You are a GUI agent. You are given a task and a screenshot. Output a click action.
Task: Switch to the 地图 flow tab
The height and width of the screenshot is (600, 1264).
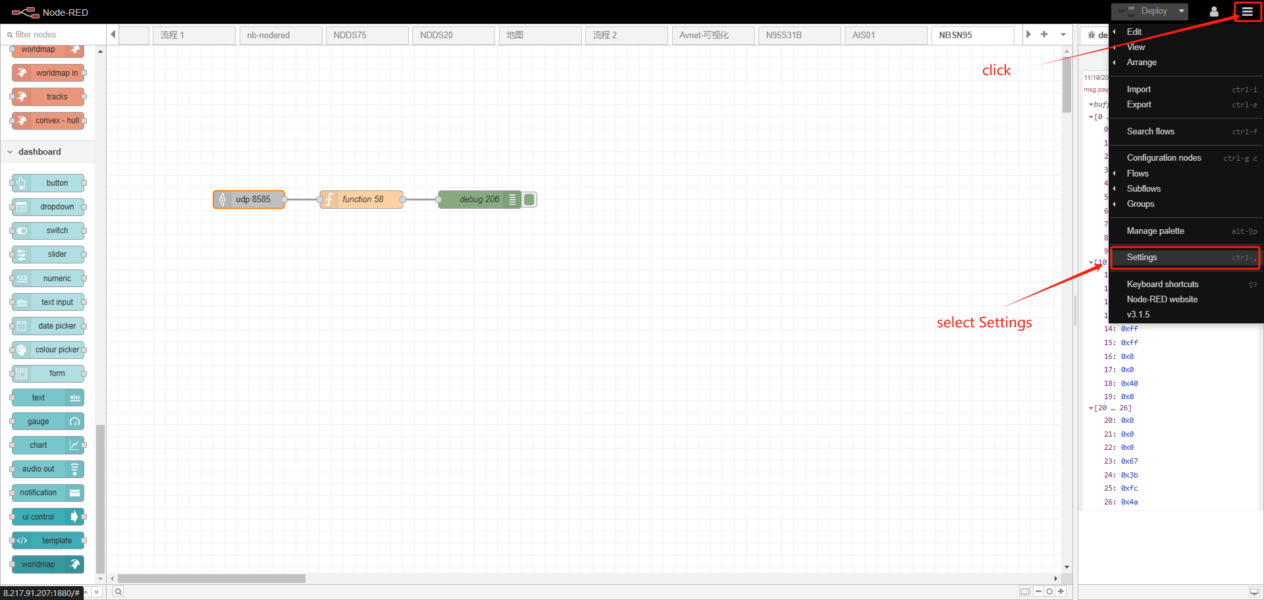click(x=540, y=35)
